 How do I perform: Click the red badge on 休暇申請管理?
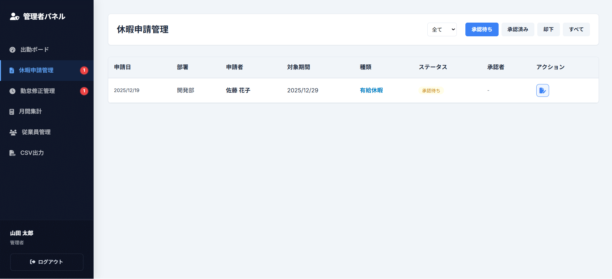pyautogui.click(x=84, y=70)
